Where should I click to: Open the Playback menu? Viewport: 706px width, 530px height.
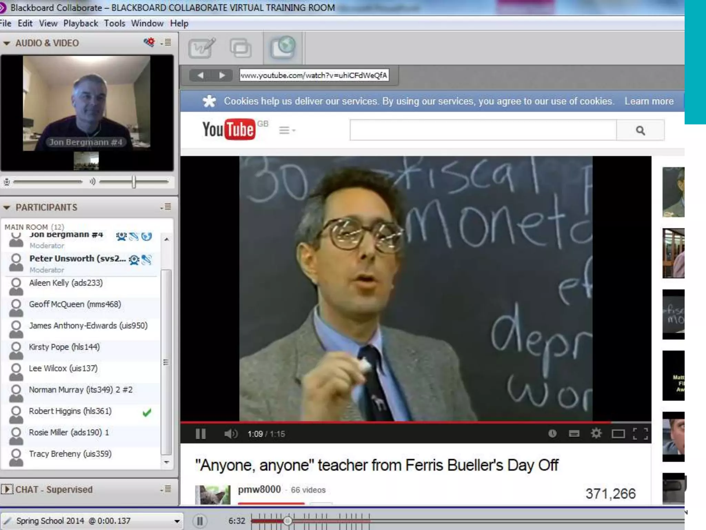click(x=81, y=23)
